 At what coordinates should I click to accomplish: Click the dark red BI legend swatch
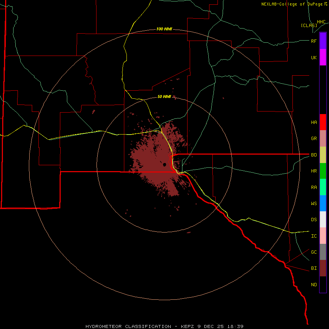(x=323, y=268)
